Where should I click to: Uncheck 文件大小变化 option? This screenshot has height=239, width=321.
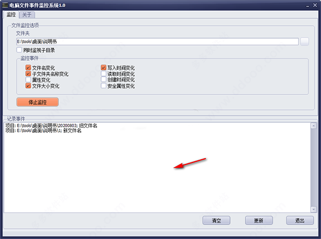click(x=28, y=86)
